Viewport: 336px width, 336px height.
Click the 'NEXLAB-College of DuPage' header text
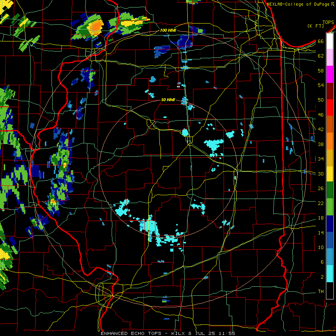[x=299, y=4]
